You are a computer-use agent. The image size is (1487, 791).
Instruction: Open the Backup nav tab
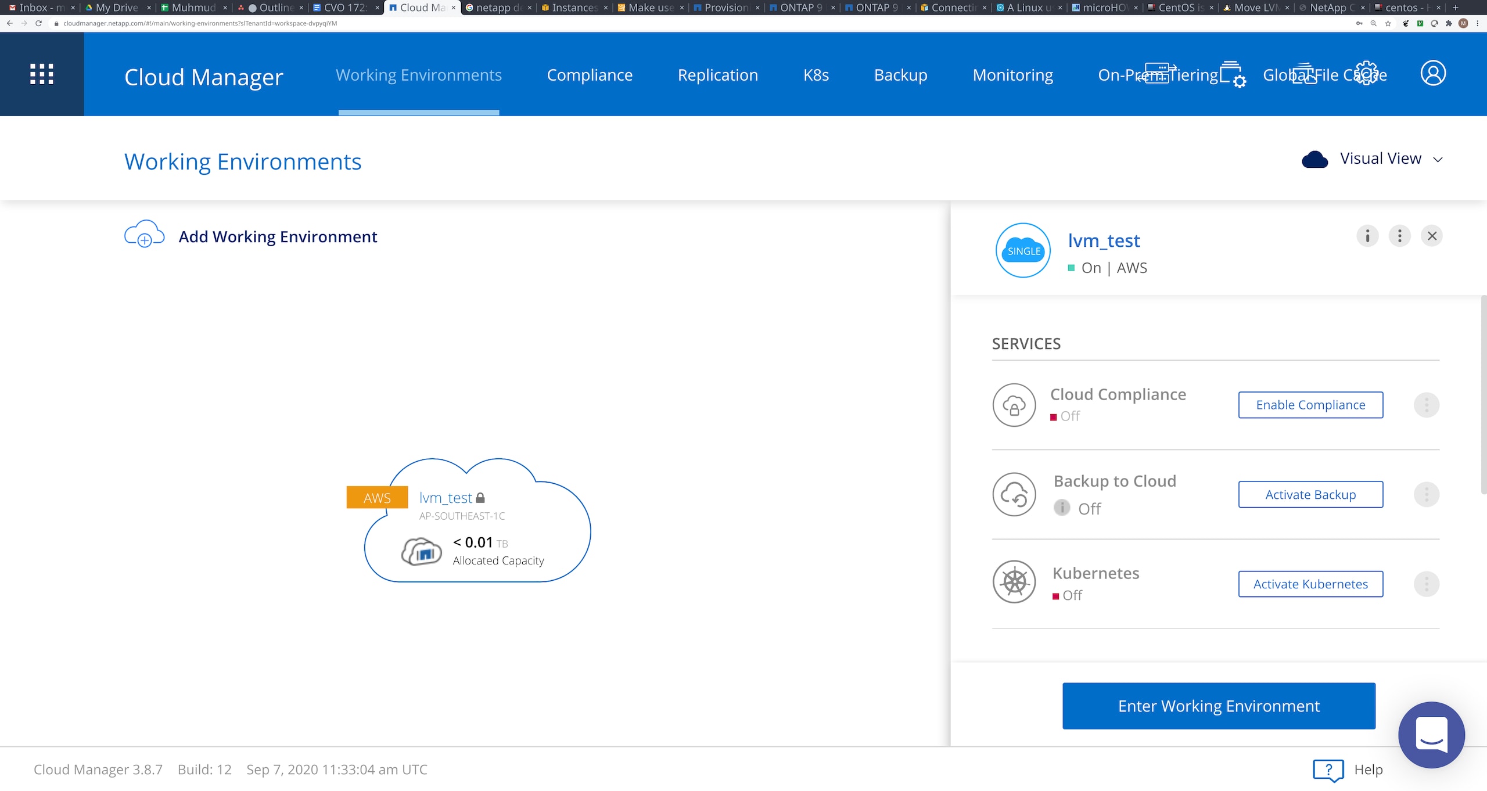pos(900,75)
